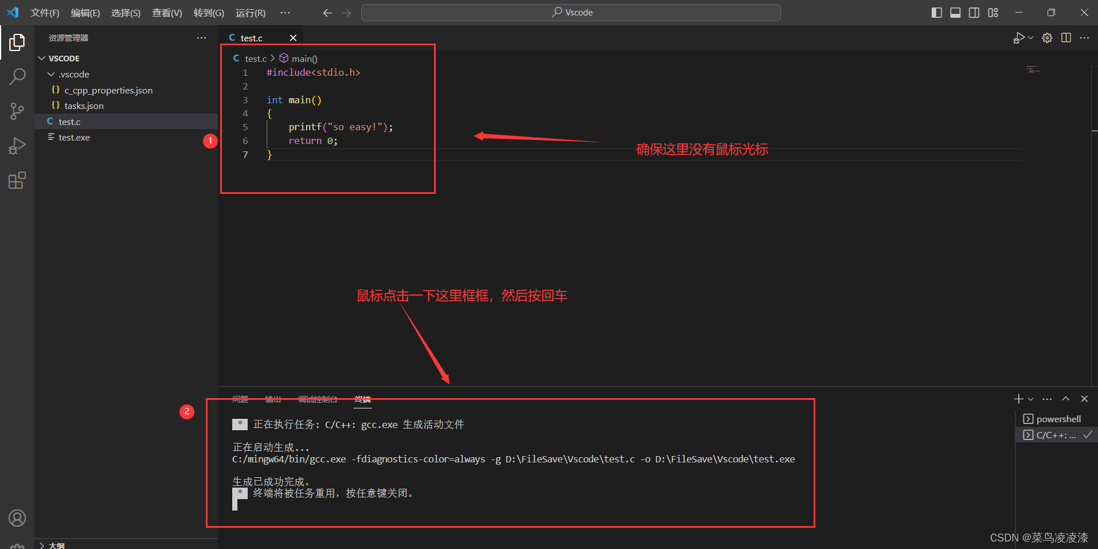The image size is (1098, 549).
Task: Toggle the bottom panel layout icon
Action: (x=955, y=13)
